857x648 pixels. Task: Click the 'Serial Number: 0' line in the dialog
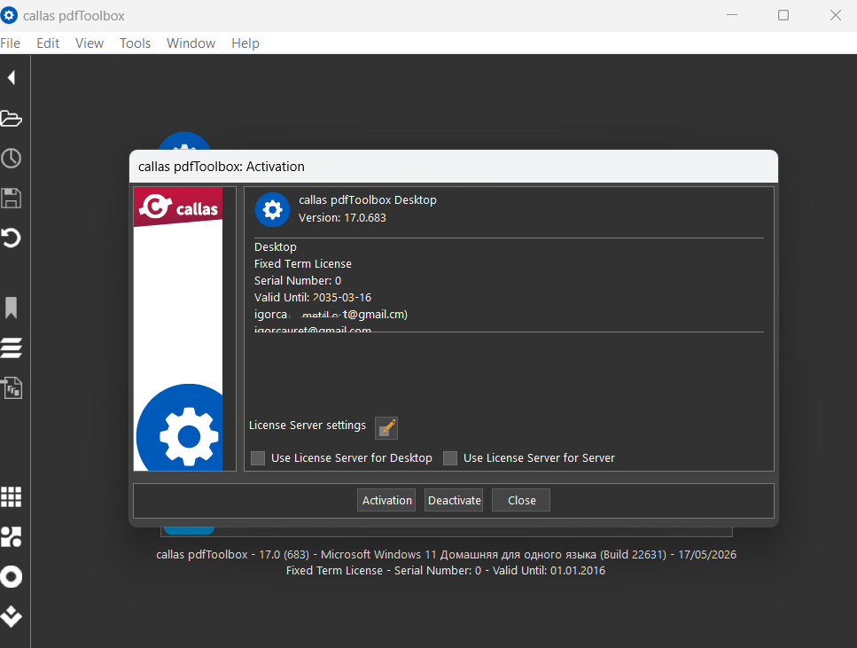point(298,280)
